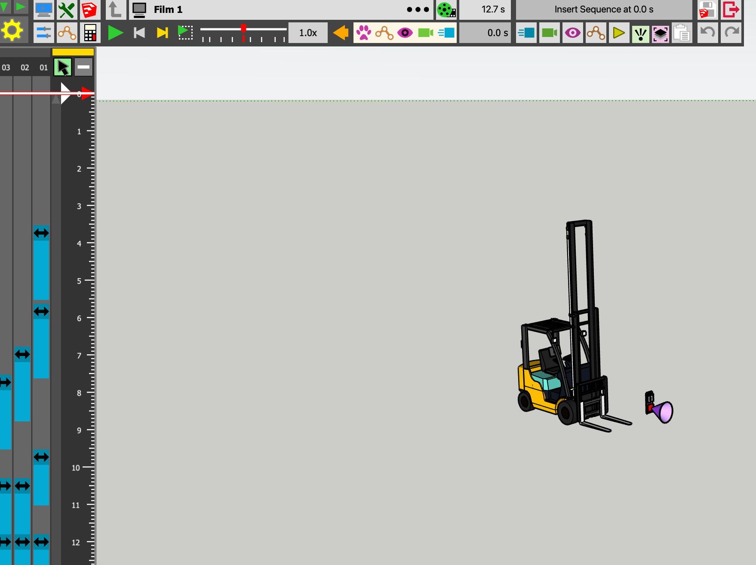
Task: Select track column 01 header
Action: [x=43, y=68]
